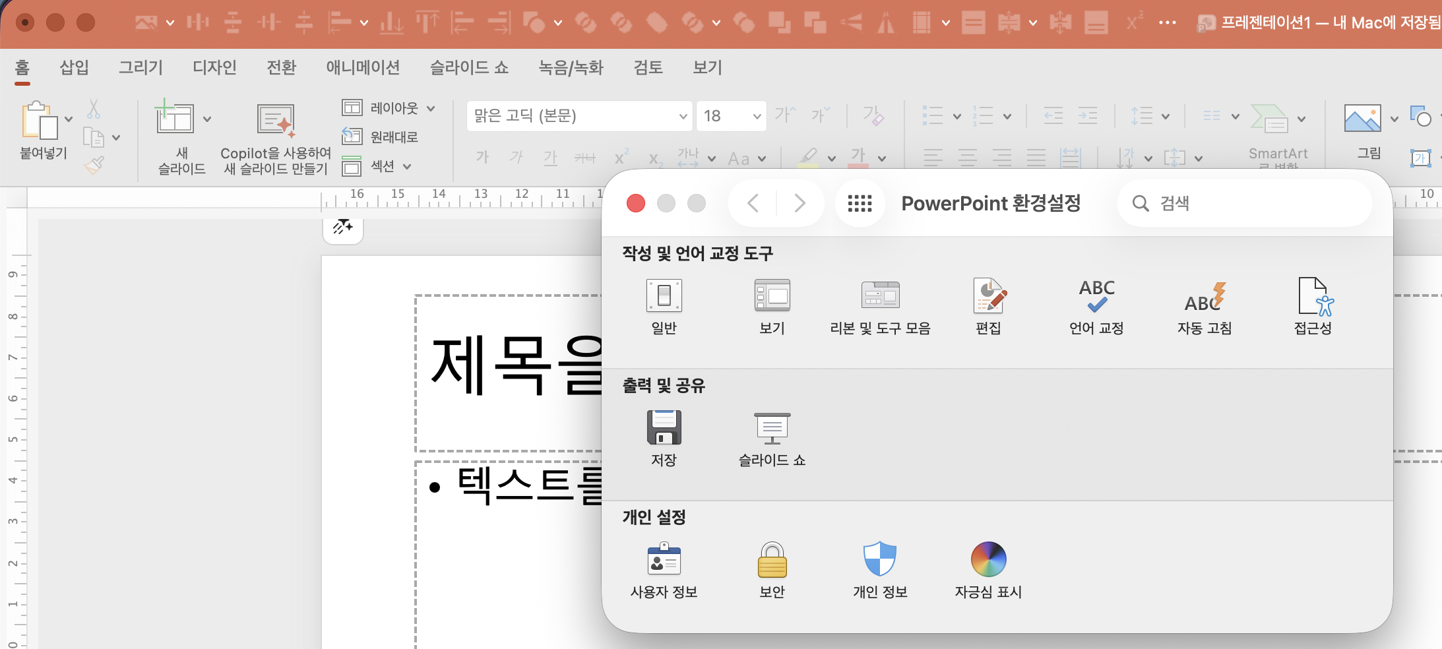The height and width of the screenshot is (649, 1442).
Task: Click the cut scissors icon
Action: (94, 109)
